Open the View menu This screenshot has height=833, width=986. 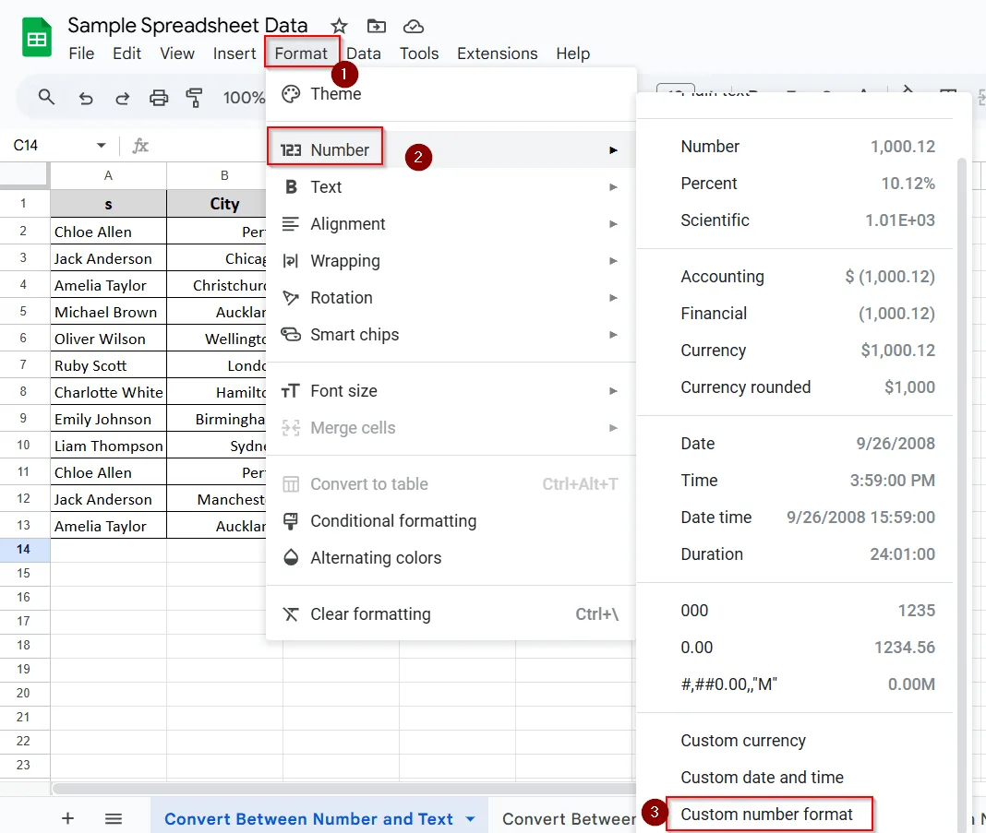coord(177,54)
